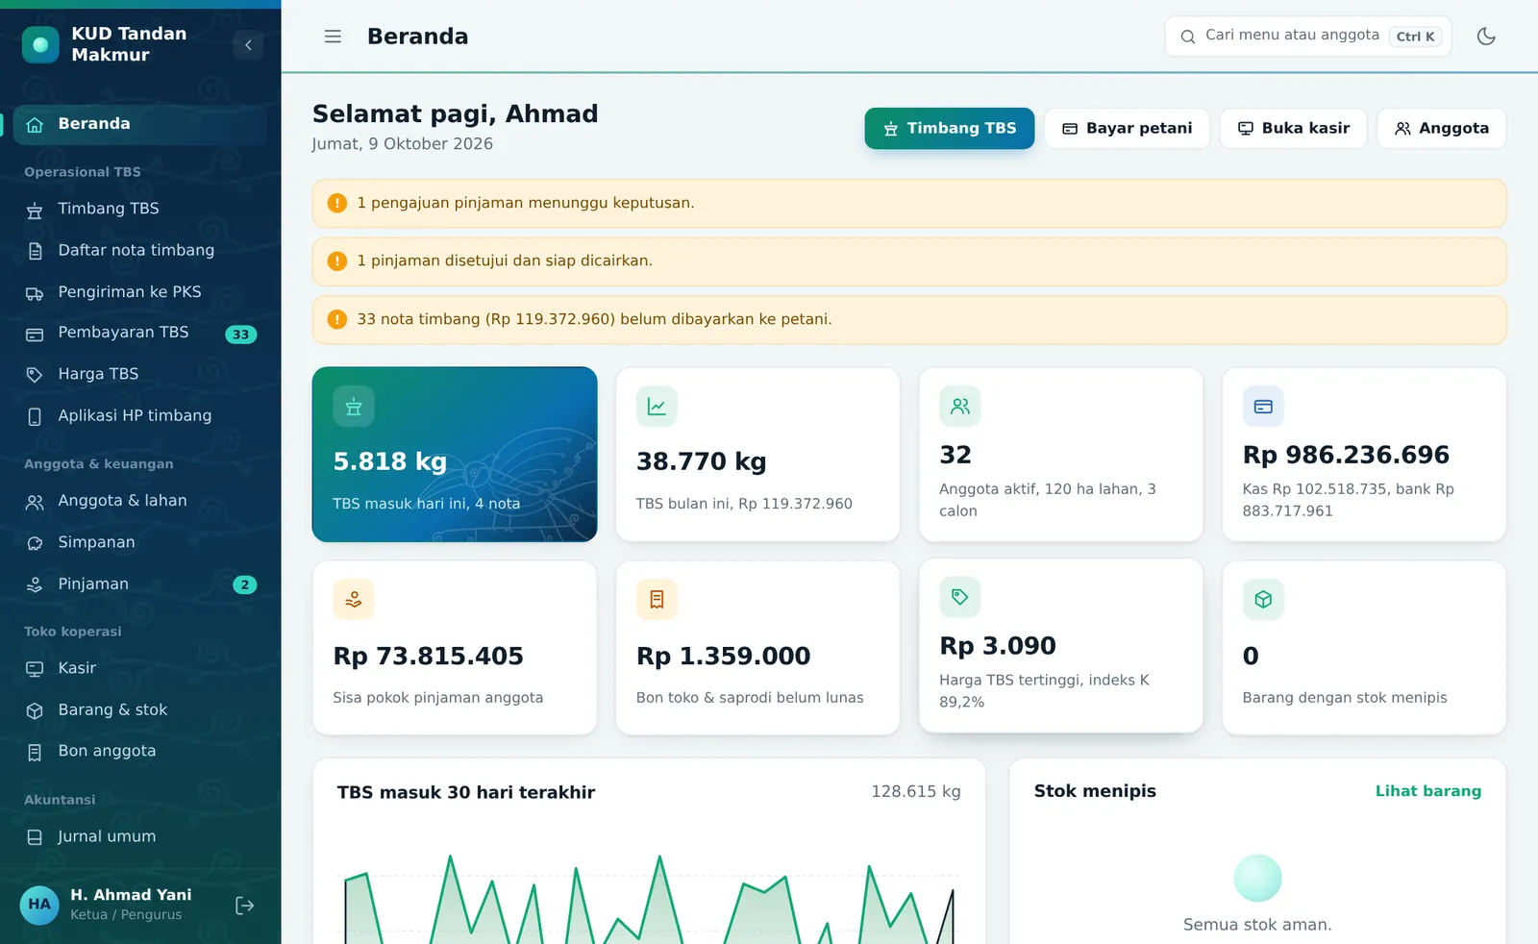
Task: Open the 33 nota timbang belum dibayarkan alert
Action: pos(909,320)
